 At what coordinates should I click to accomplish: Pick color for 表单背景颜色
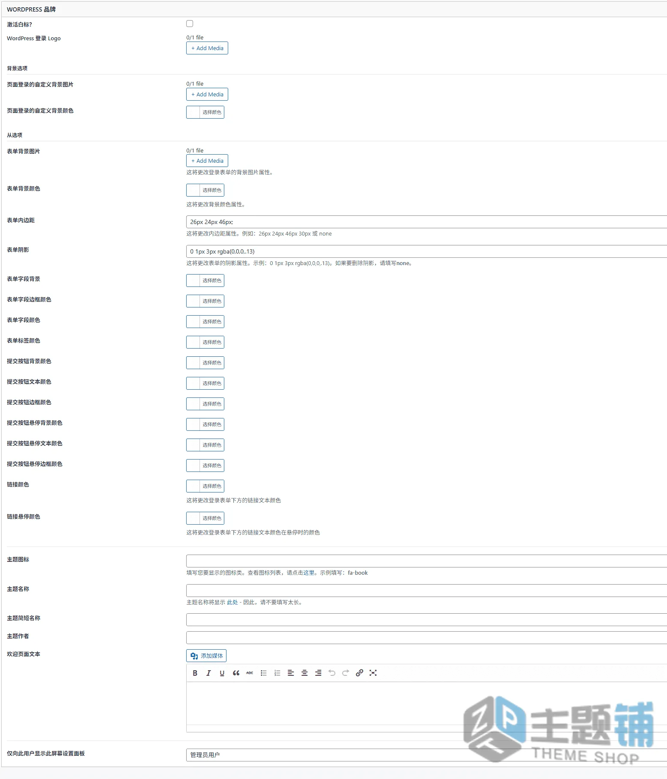point(205,190)
